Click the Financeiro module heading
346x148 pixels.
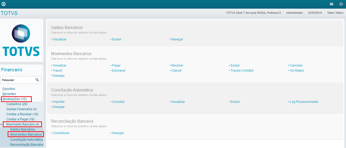coord(12,70)
